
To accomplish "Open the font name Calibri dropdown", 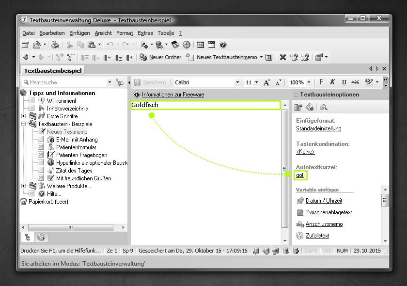I will (237, 82).
